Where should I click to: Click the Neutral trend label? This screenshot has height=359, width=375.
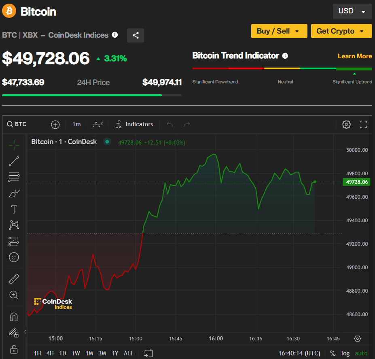285,82
